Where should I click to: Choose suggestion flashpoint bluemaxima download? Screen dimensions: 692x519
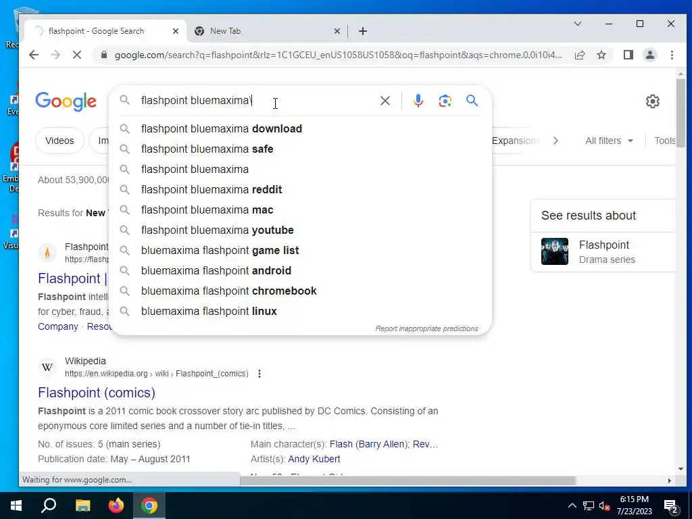[300, 129]
